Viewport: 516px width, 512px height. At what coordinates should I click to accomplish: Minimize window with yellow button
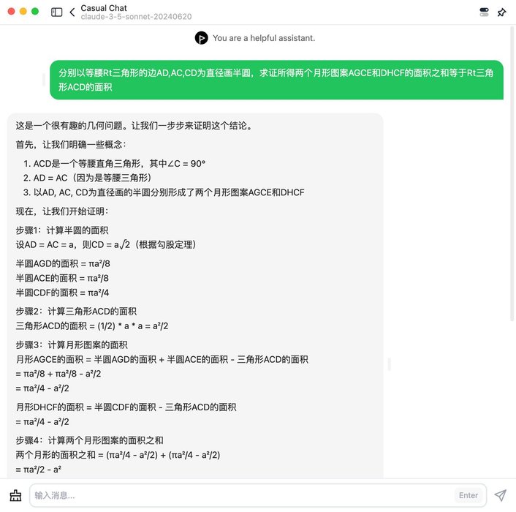click(x=23, y=12)
